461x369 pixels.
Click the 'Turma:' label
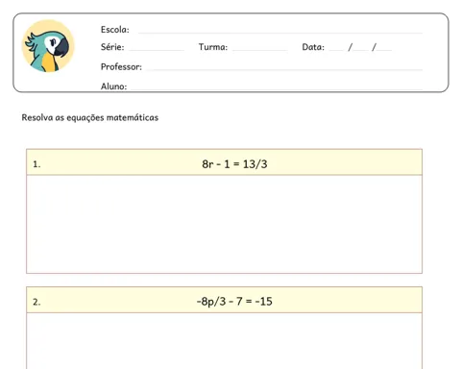tap(213, 47)
